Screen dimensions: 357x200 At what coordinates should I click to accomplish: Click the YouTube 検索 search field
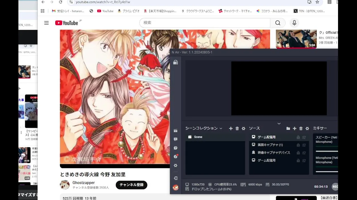tap(205, 23)
